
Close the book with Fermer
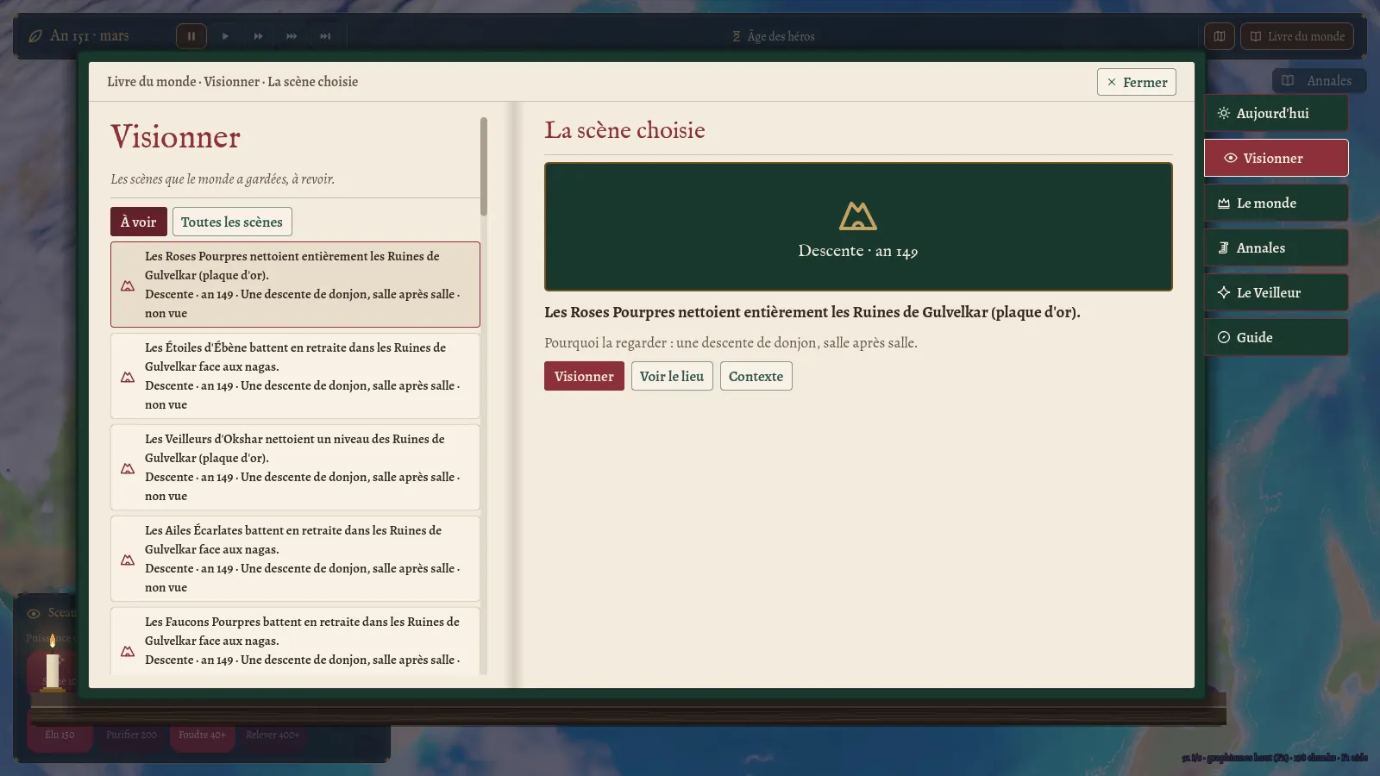(x=1137, y=82)
